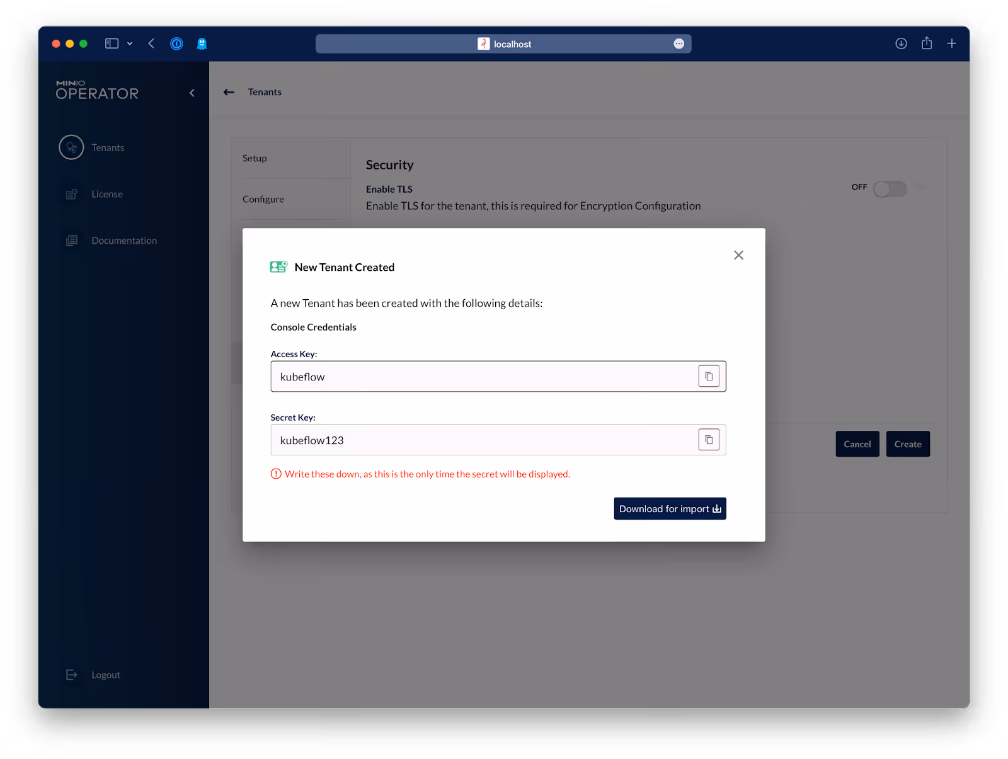The image size is (1008, 759).
Task: Click the Create button
Action: (907, 444)
